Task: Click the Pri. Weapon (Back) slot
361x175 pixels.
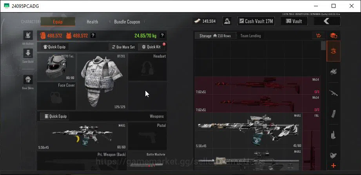Action: pyautogui.click(x=82, y=161)
